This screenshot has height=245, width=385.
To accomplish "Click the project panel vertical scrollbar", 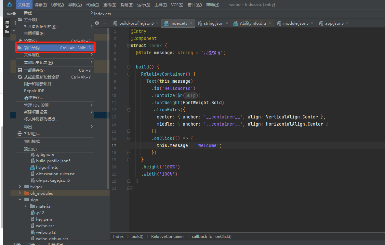I will point(108,108).
